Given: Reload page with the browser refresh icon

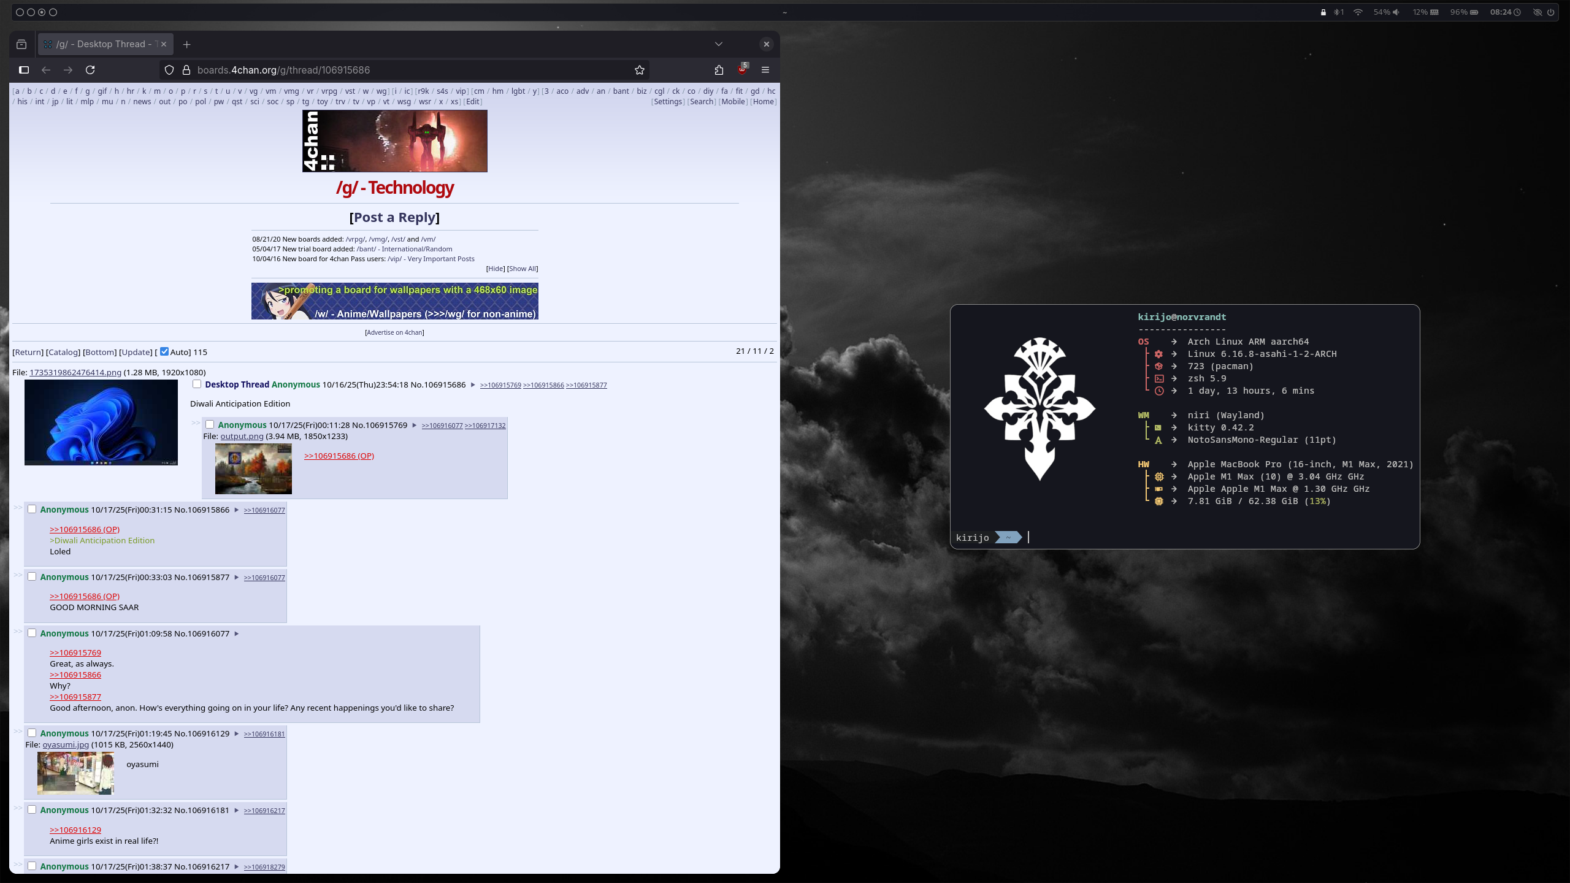Looking at the screenshot, I should pyautogui.click(x=90, y=70).
